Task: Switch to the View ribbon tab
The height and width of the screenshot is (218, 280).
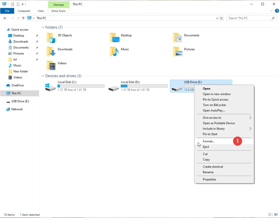Action: point(40,11)
